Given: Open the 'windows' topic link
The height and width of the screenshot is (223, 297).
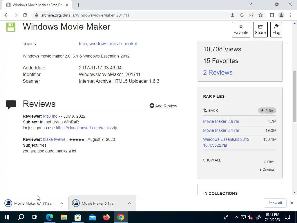Looking at the screenshot, I should click(x=98, y=44).
